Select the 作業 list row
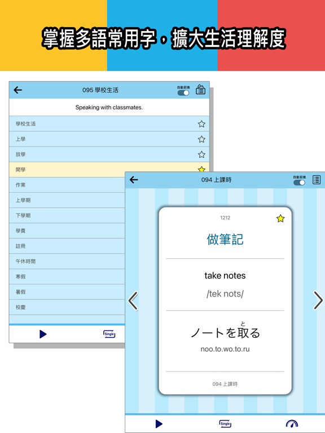Image resolution: width=325 pixels, height=433 pixels. 67,185
